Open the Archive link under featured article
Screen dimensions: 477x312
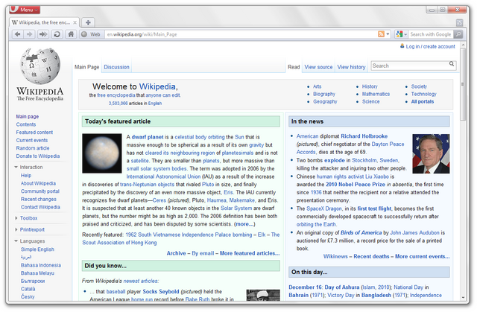pyautogui.click(x=176, y=253)
